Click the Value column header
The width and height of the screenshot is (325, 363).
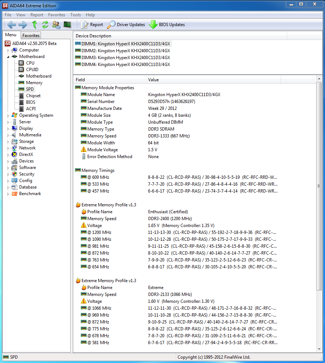click(x=213, y=80)
